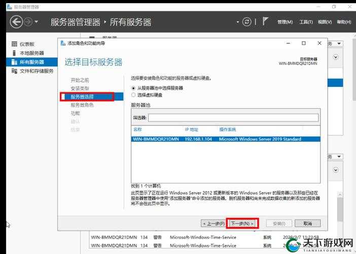Select server row WIN-BMMDQR21DMN in pool
The image size is (356, 254).
[x=226, y=139]
